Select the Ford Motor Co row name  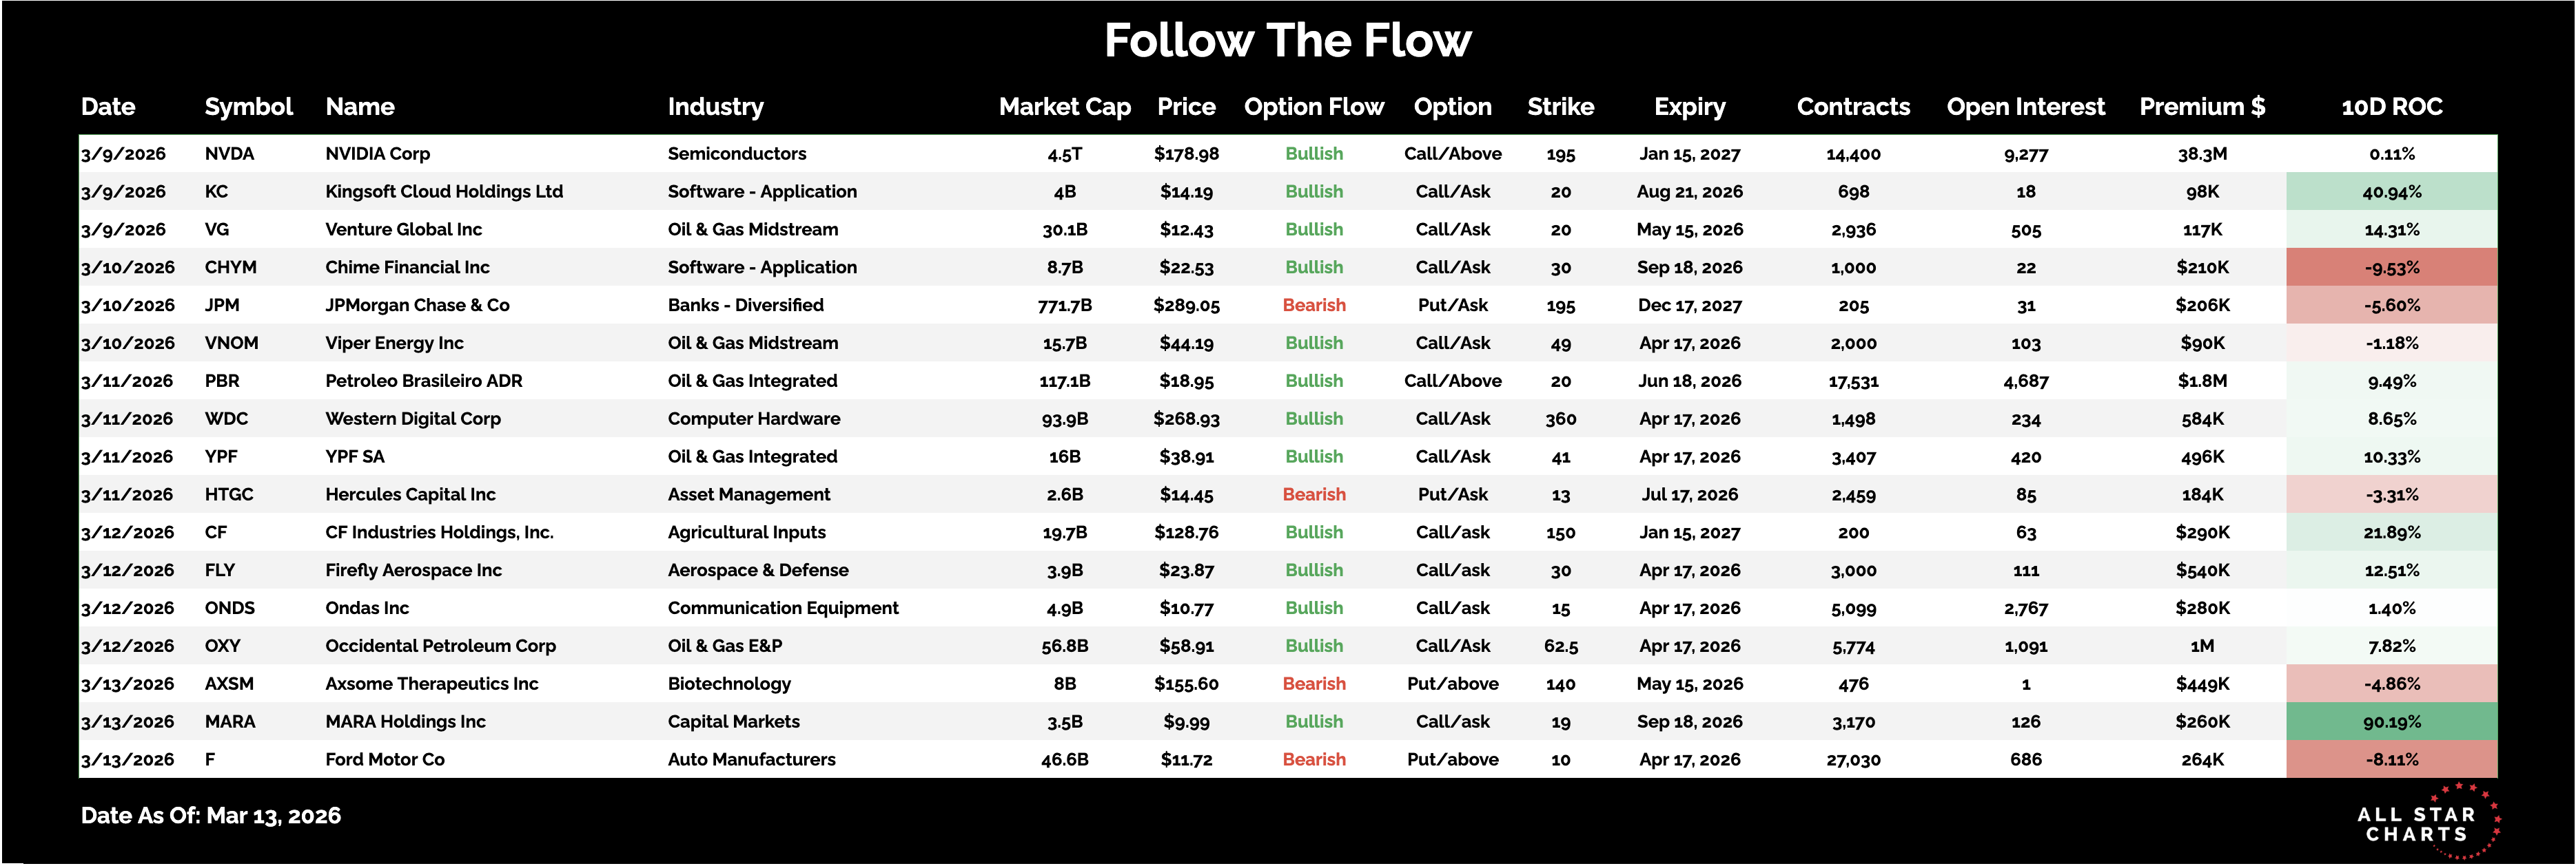(x=385, y=759)
